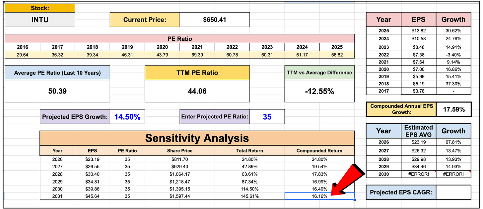Click the Compounded Return column header
This screenshot has height=209, width=483.
click(319, 150)
